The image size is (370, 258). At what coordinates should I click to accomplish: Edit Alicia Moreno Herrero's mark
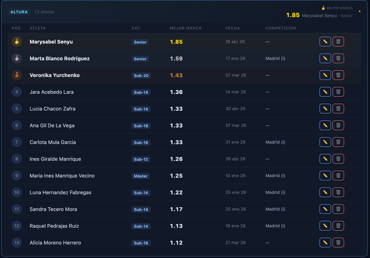pyautogui.click(x=325, y=242)
